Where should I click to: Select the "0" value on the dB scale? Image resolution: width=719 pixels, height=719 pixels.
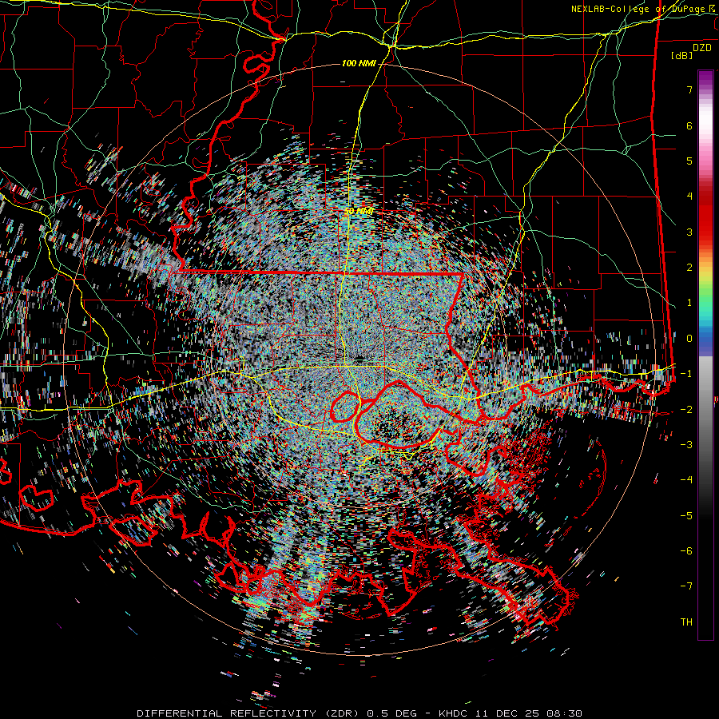click(689, 339)
